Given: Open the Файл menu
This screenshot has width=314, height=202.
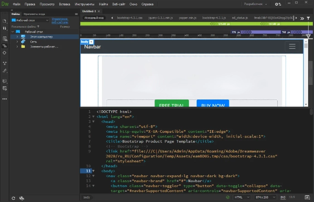Looking at the screenshot, I should click(16, 4).
